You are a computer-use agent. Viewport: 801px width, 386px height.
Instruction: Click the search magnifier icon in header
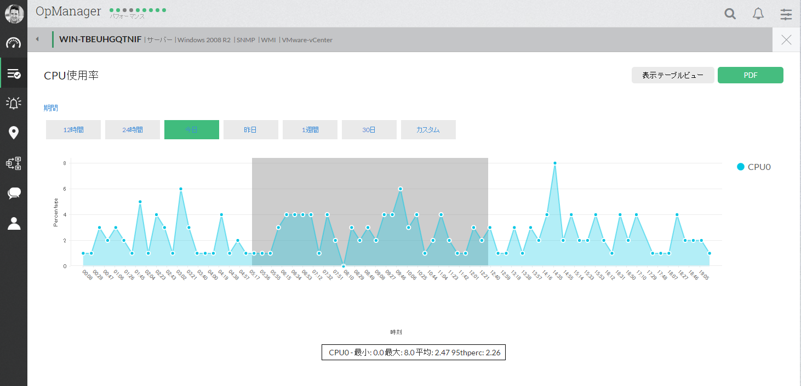[730, 13]
